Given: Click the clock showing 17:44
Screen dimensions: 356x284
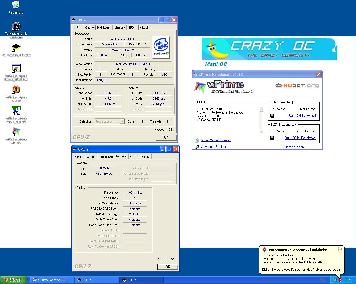Looking at the screenshot, I should 348,280.
